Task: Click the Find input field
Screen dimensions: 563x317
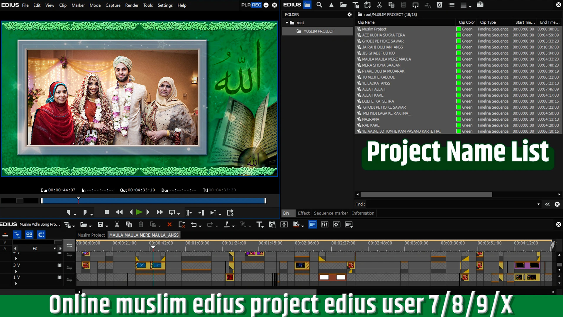Action: (x=452, y=204)
